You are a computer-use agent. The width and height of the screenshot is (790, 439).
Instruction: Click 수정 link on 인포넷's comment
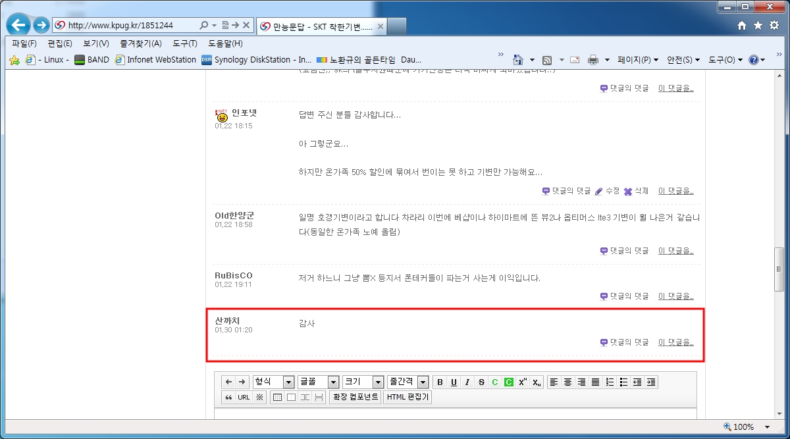coord(607,191)
